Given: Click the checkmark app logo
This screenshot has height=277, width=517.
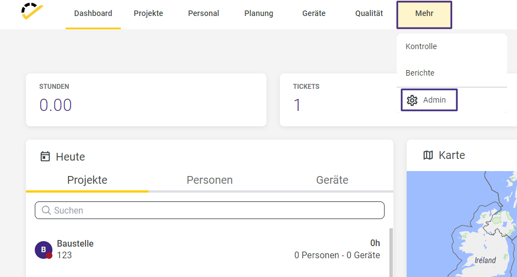Looking at the screenshot, I should click(x=32, y=11).
